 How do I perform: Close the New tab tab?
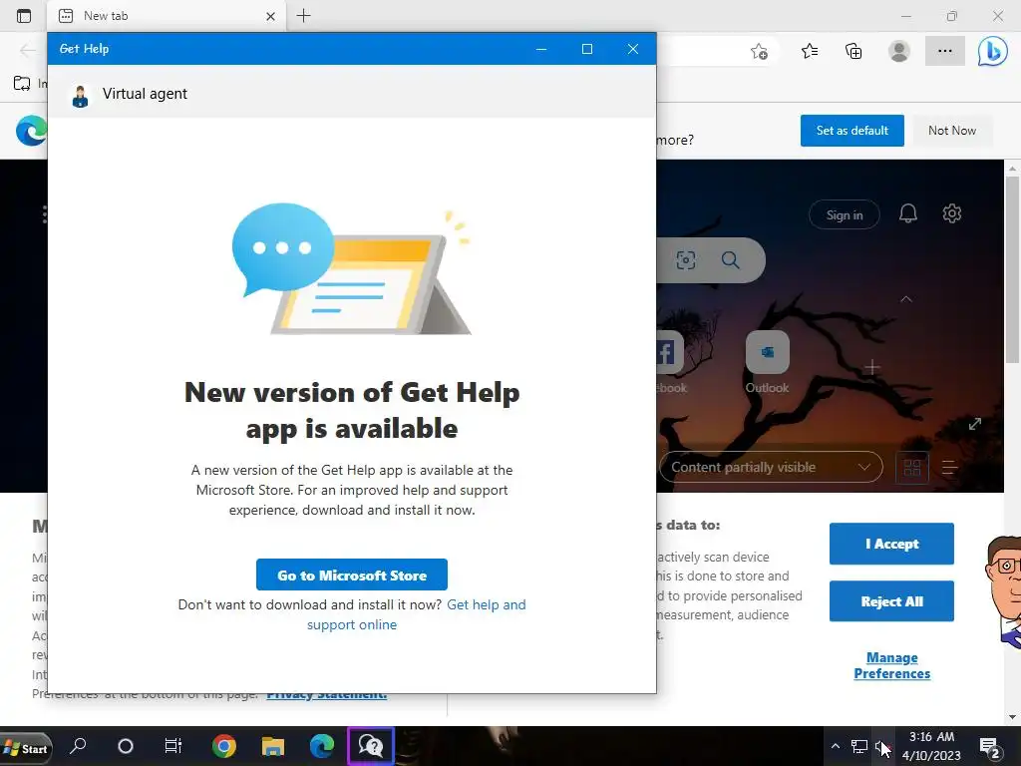(x=270, y=16)
